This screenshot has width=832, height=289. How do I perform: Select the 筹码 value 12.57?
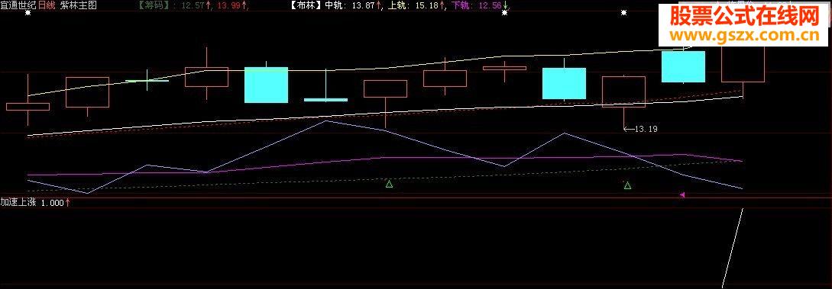193,6
